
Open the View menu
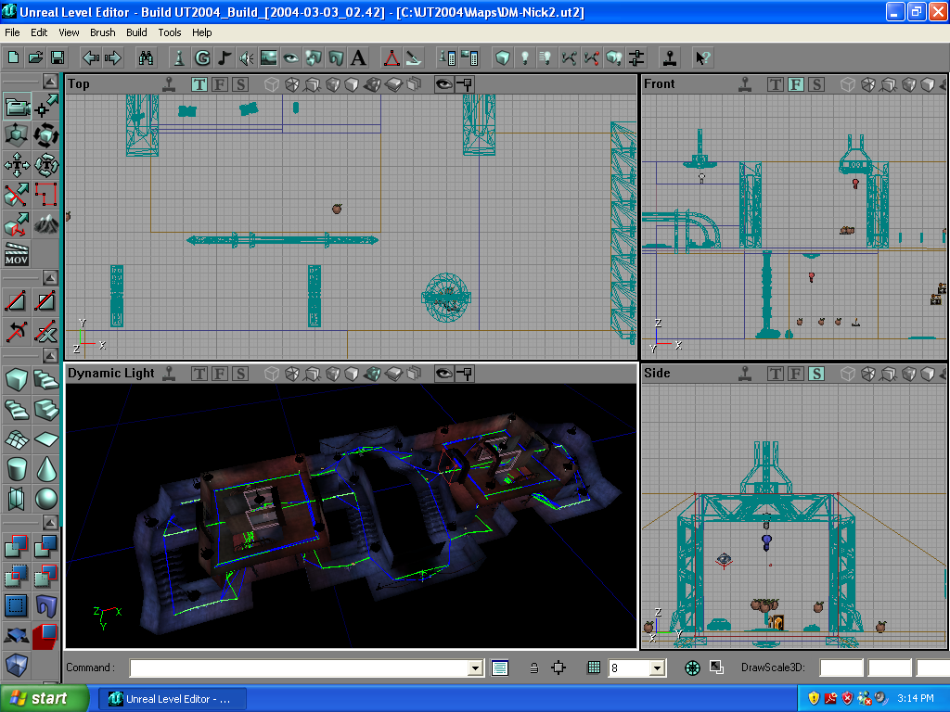point(69,32)
